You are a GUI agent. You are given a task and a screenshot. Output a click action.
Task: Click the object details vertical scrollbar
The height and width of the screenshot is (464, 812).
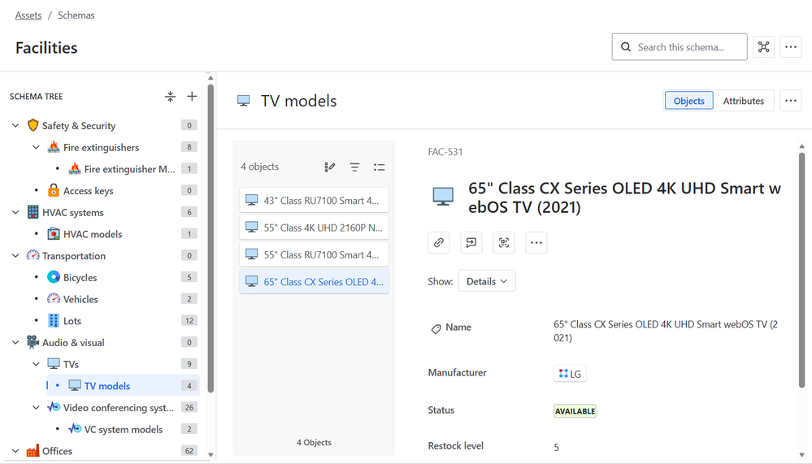pyautogui.click(x=801, y=269)
